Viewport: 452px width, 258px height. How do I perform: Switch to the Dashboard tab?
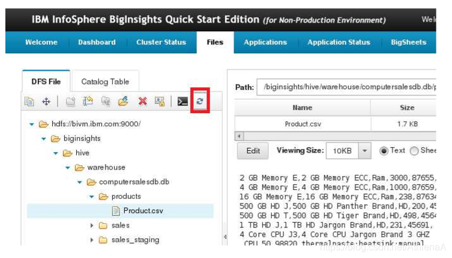coord(97,43)
